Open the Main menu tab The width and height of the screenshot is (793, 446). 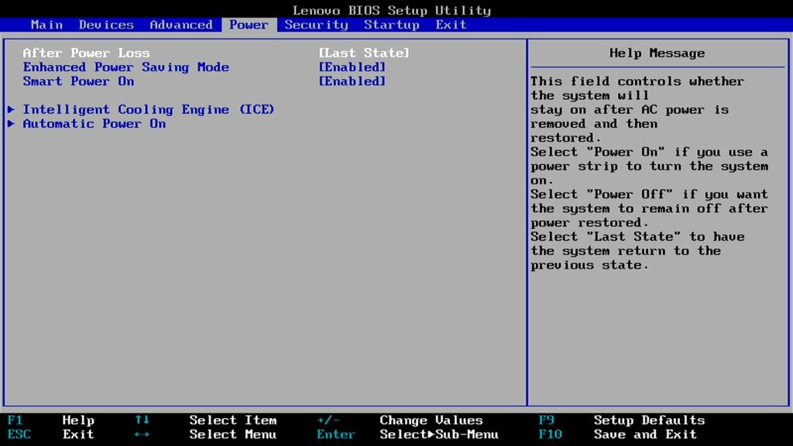[46, 25]
